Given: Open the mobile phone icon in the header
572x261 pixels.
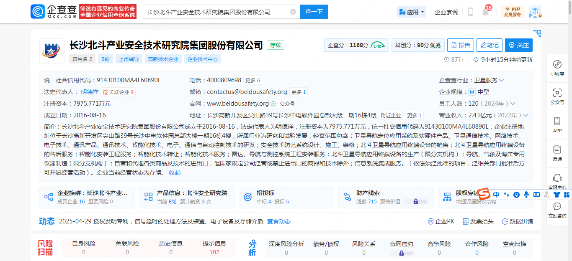Looking at the screenshot, I should point(470,12).
